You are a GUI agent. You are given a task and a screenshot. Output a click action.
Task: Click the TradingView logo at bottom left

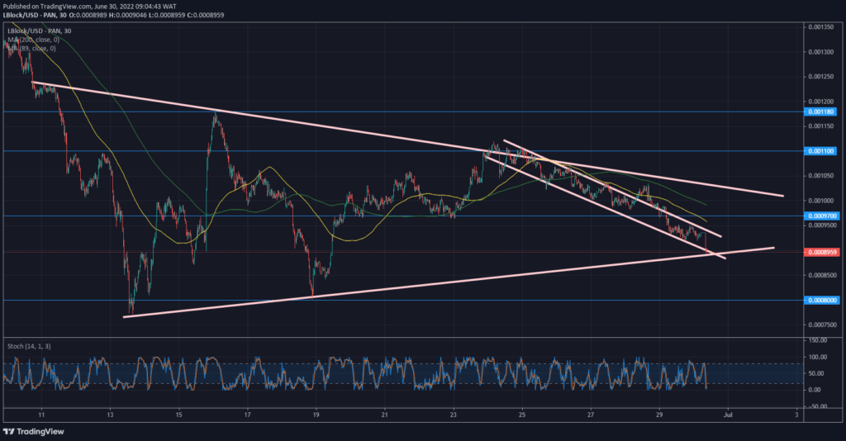(x=33, y=431)
